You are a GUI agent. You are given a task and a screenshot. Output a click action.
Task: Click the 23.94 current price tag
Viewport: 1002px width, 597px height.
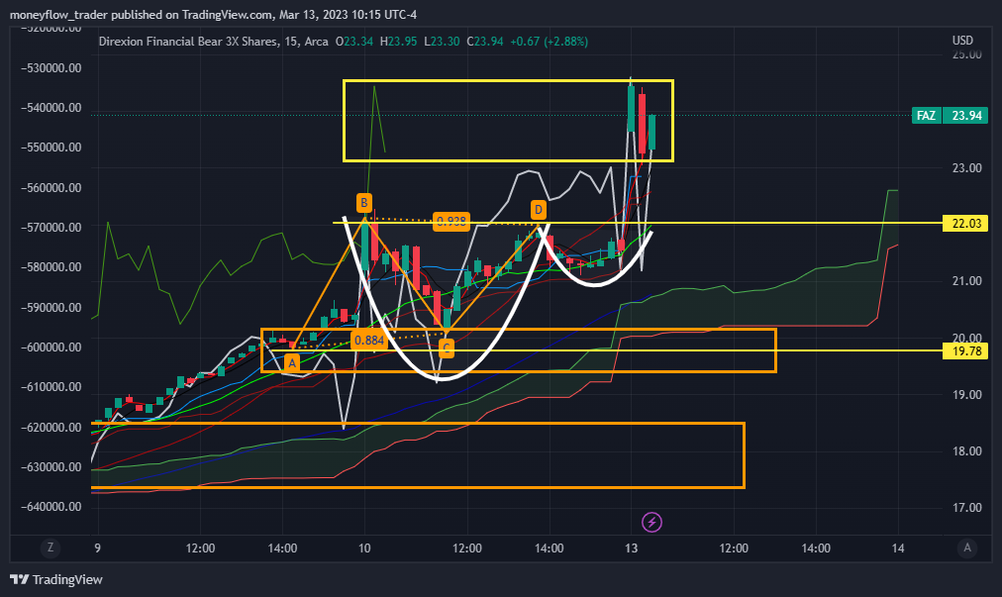[966, 116]
